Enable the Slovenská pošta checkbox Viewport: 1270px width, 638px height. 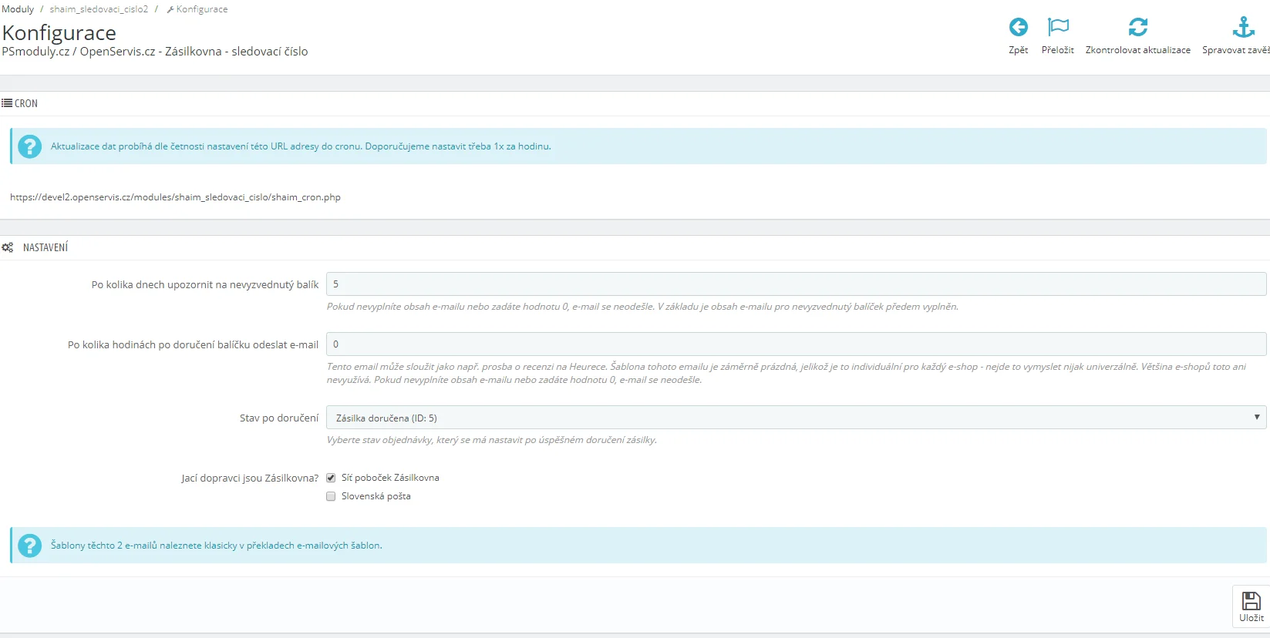[331, 496]
